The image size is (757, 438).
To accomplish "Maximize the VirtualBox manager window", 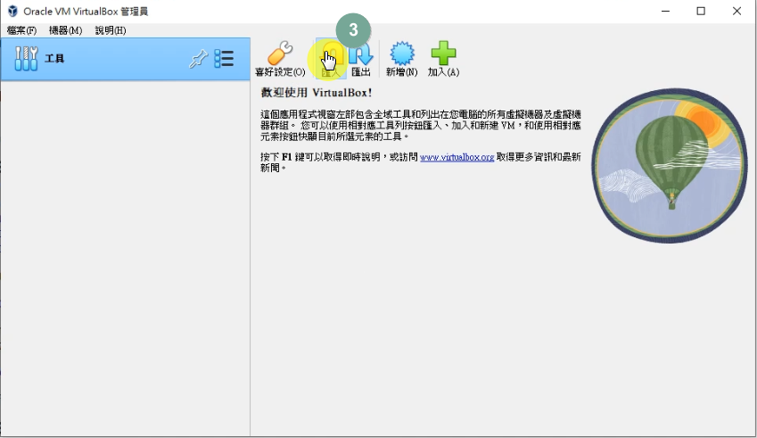I will 701,11.
